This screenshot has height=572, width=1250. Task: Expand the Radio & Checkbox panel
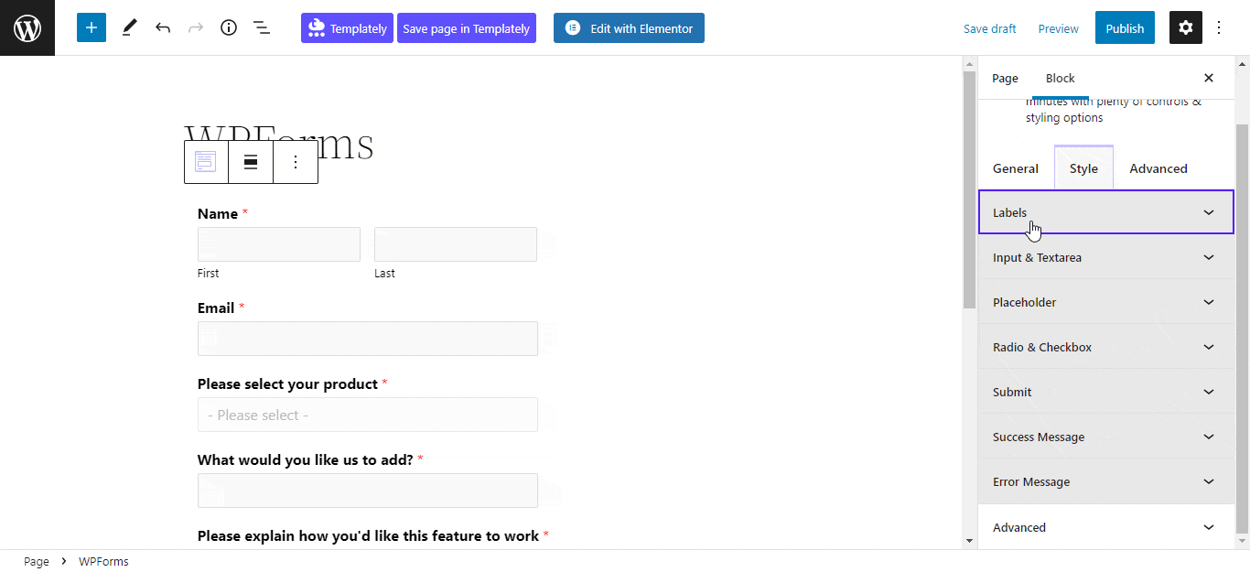[x=1106, y=347]
